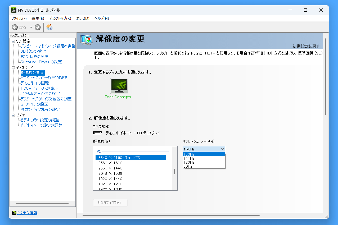Open the ファイル(F) menu
Viewport: 338px width, 225px height.
(19, 18)
